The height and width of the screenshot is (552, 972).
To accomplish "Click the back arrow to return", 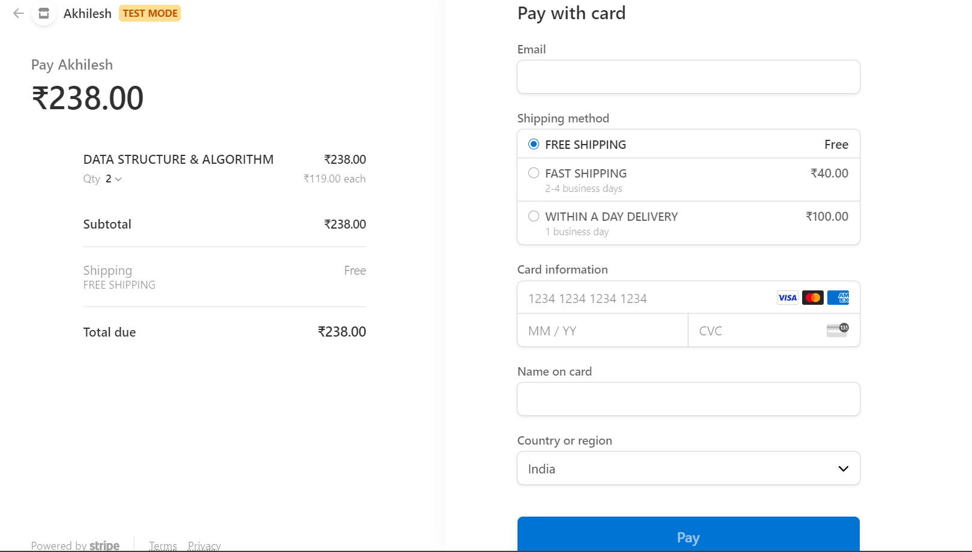I will 19,13.
